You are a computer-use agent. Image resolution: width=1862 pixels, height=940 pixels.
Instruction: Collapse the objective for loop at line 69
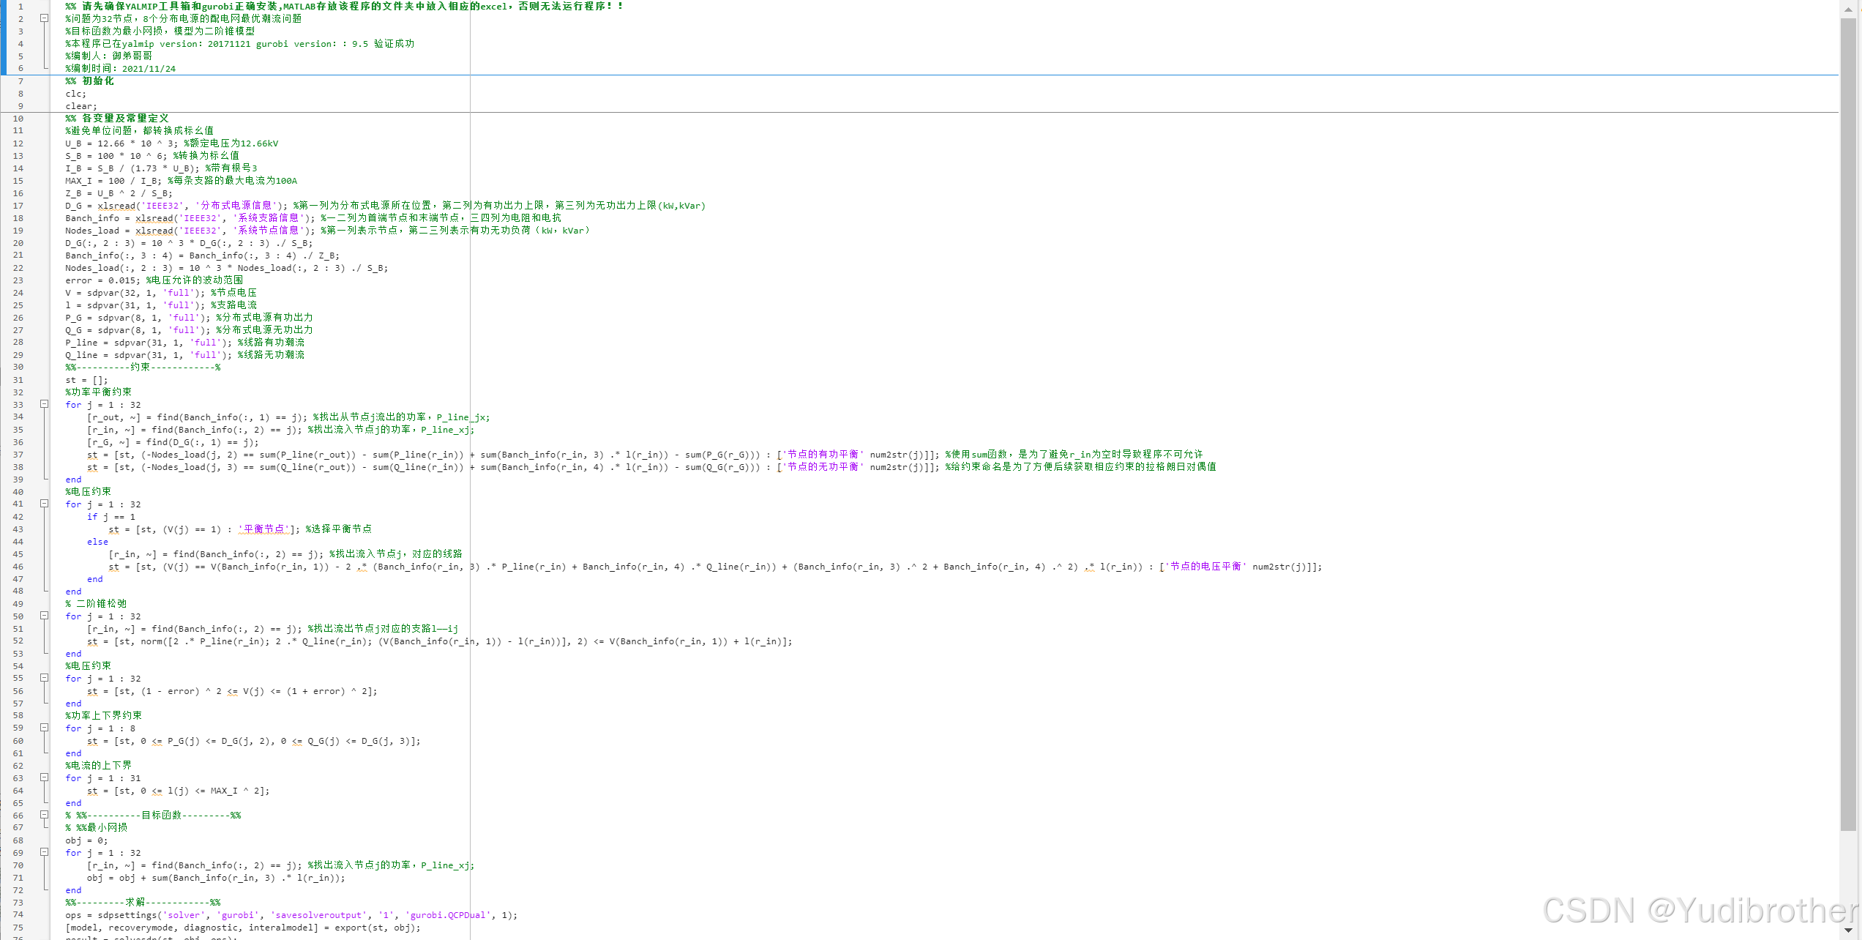pyautogui.click(x=44, y=852)
